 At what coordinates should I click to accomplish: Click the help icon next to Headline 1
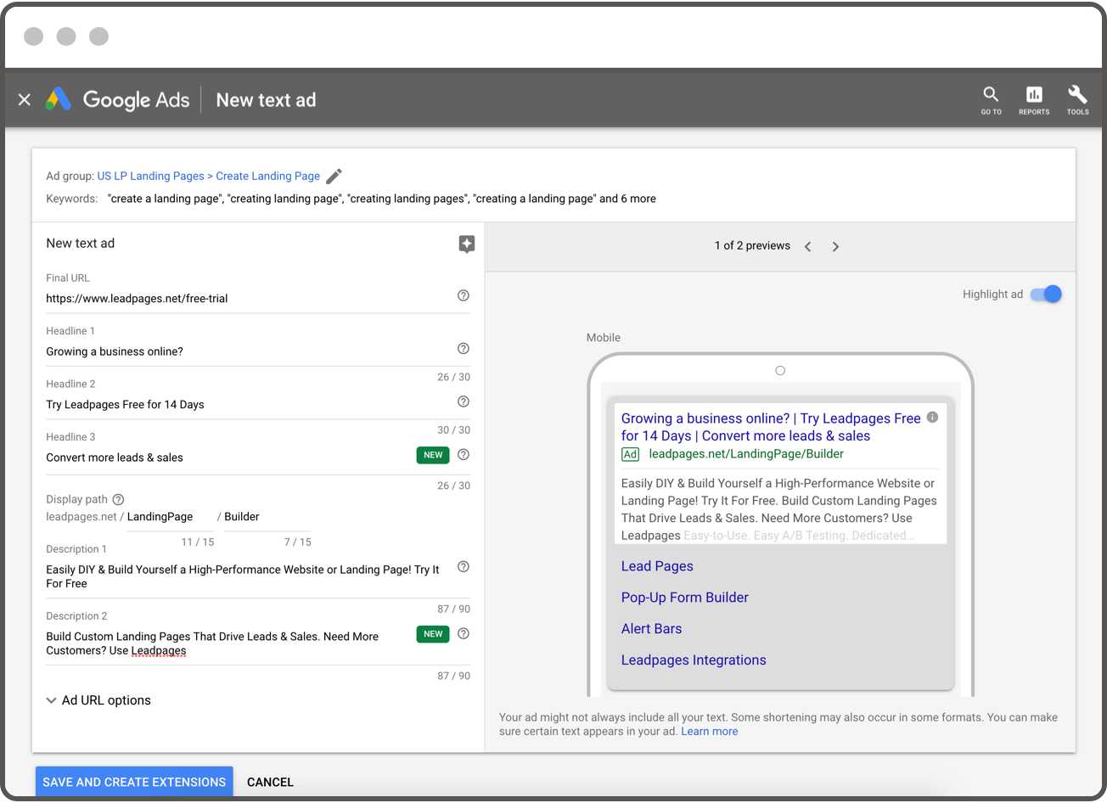tap(463, 348)
